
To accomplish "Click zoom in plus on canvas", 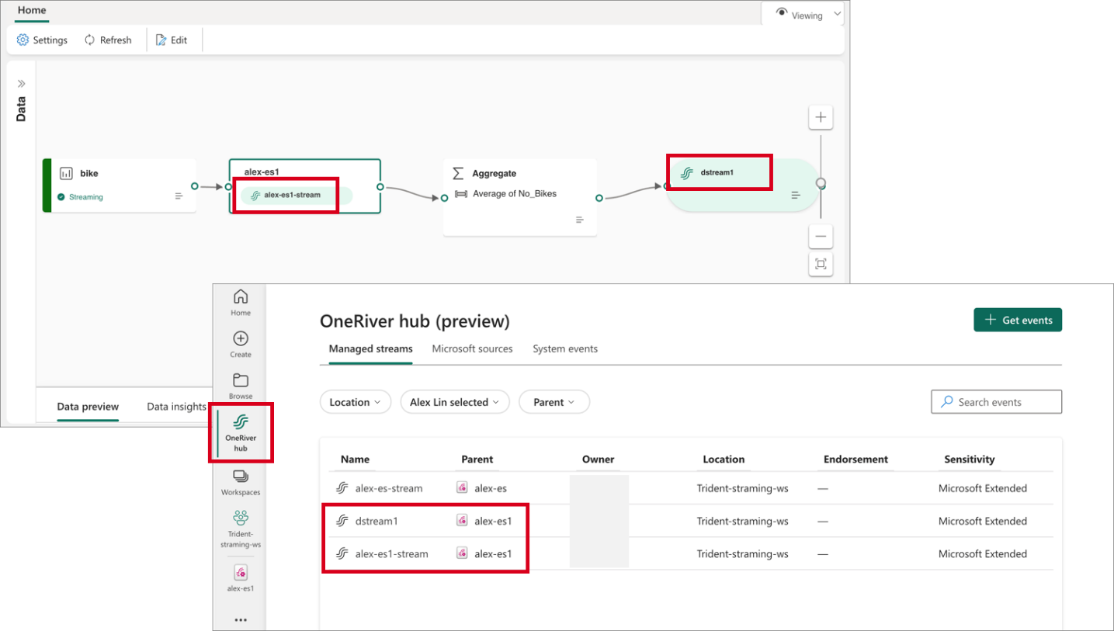I will pos(821,118).
